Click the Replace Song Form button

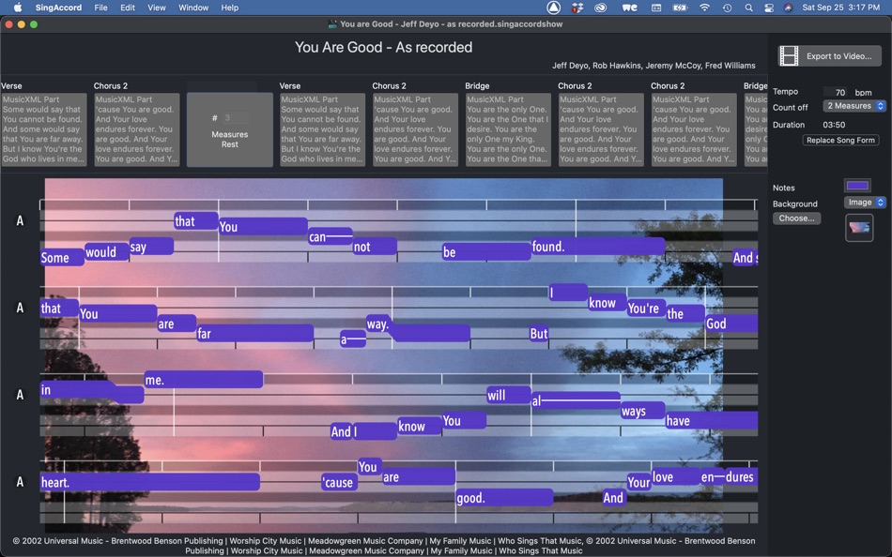point(840,140)
